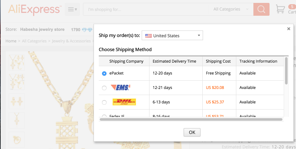The height and width of the screenshot is (149, 296).
Task: Open Jewelry & Accessories breadcrumb
Action: click(x=71, y=41)
